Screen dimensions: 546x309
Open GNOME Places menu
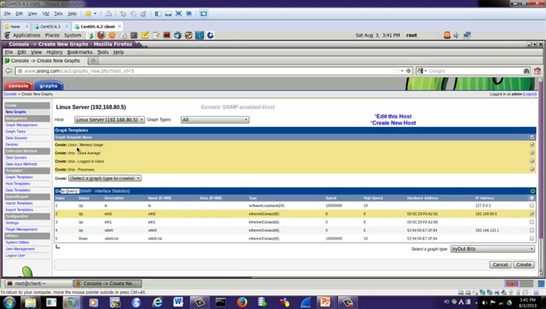coord(52,35)
